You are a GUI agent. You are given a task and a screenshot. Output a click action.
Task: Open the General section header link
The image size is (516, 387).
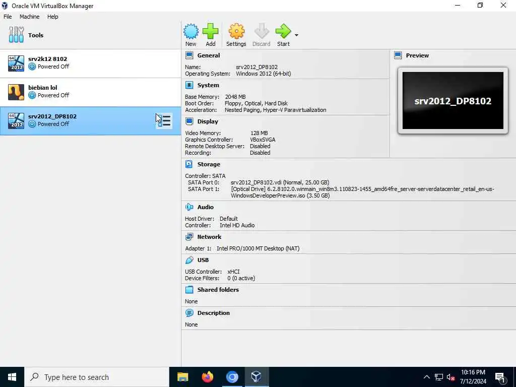[208, 55]
